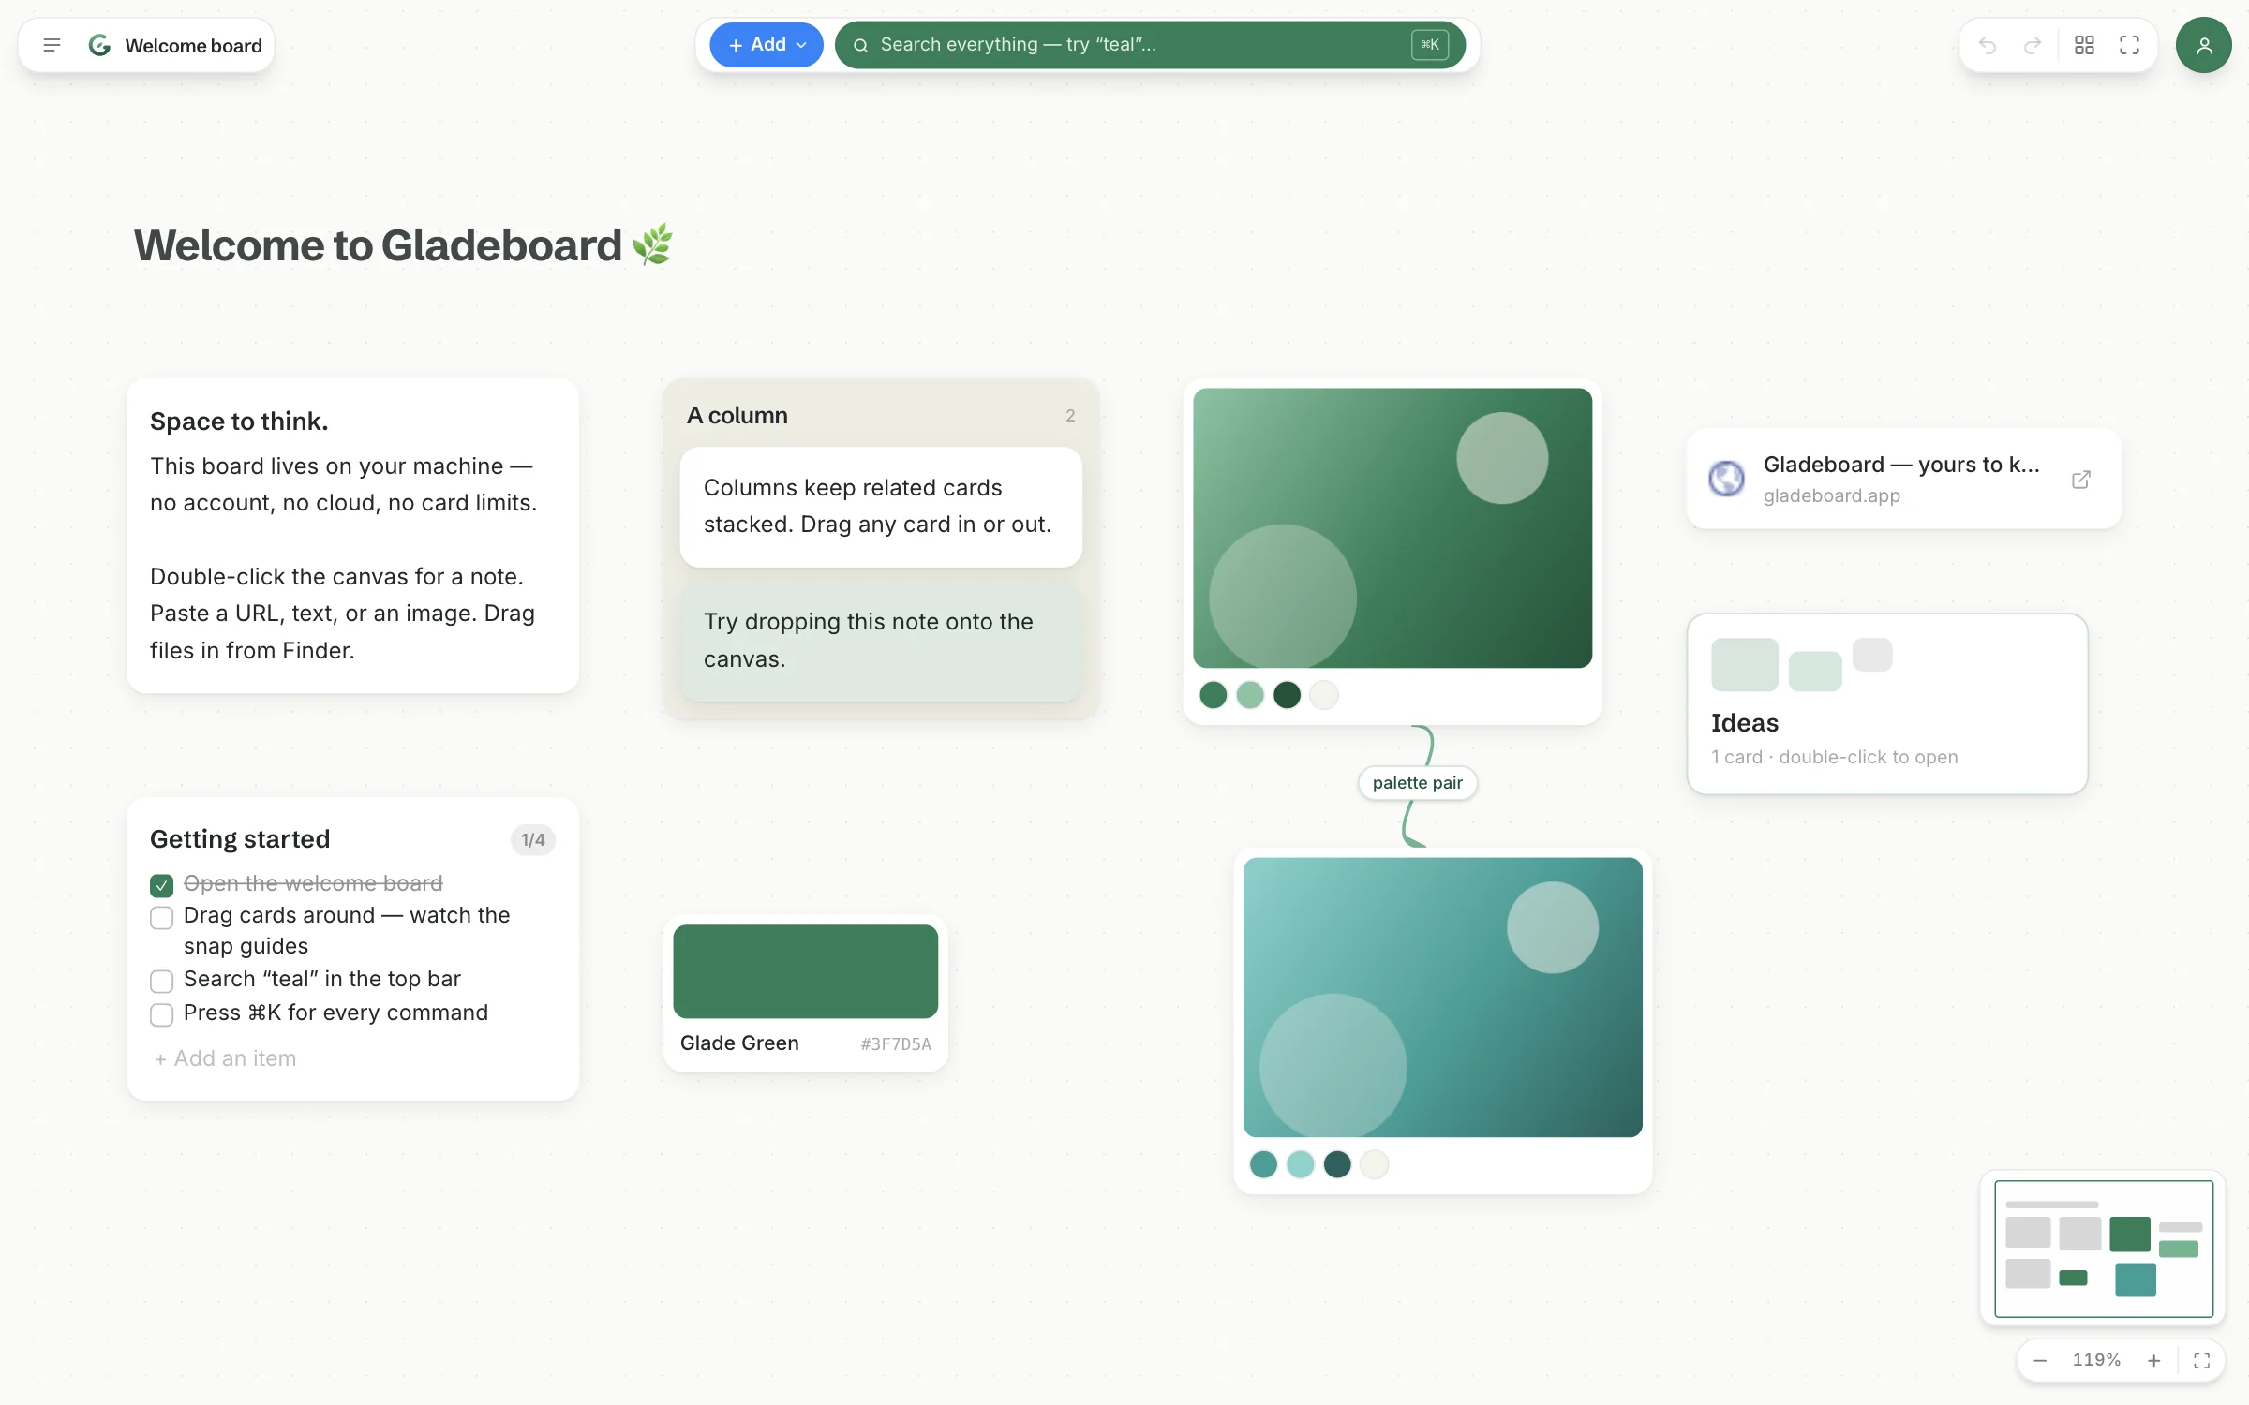Check Press ⌘K for every command
The image size is (2249, 1405).
[161, 1014]
